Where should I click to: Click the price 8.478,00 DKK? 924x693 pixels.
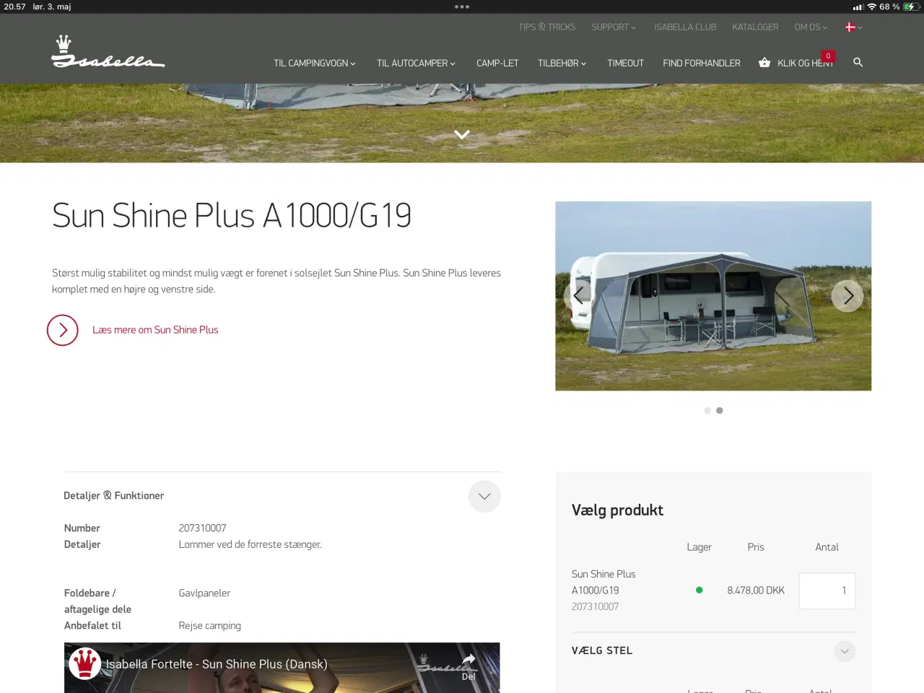(x=756, y=590)
